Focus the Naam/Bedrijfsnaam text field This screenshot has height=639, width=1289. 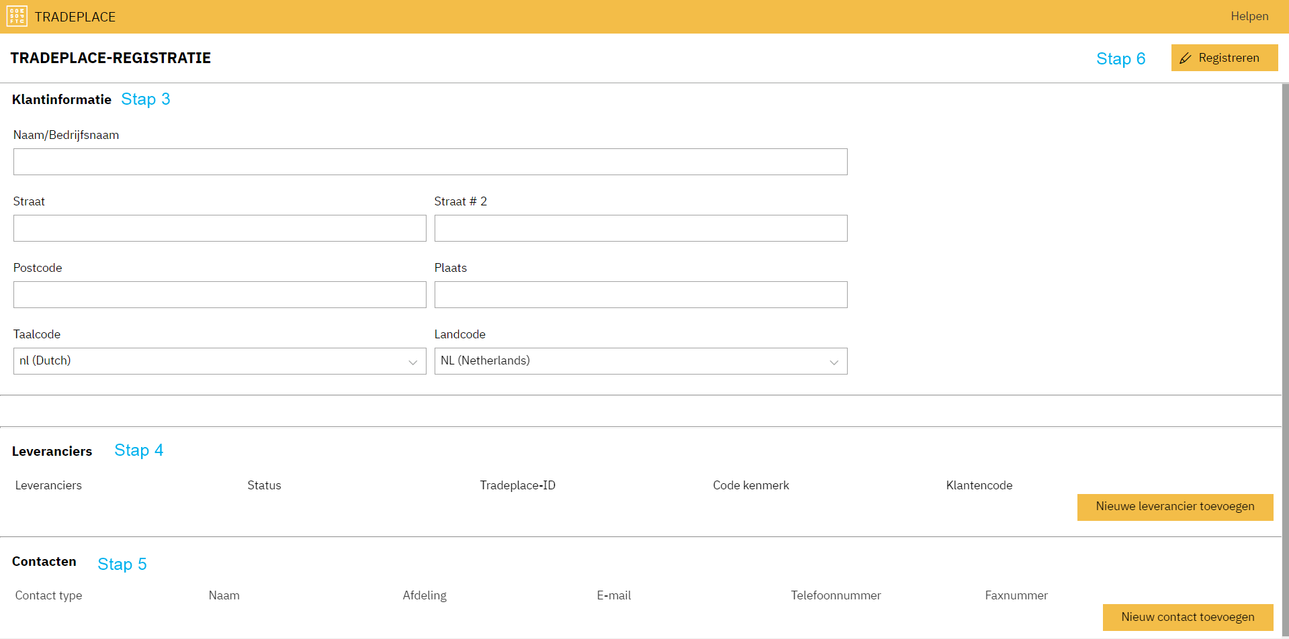click(430, 162)
